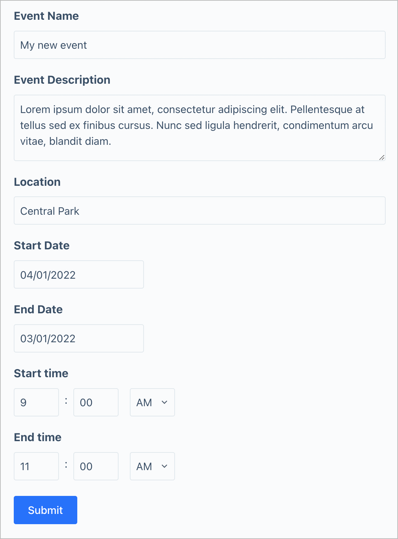This screenshot has height=539, width=398.
Task: Click the Start Date heading label
Action: [x=41, y=245]
